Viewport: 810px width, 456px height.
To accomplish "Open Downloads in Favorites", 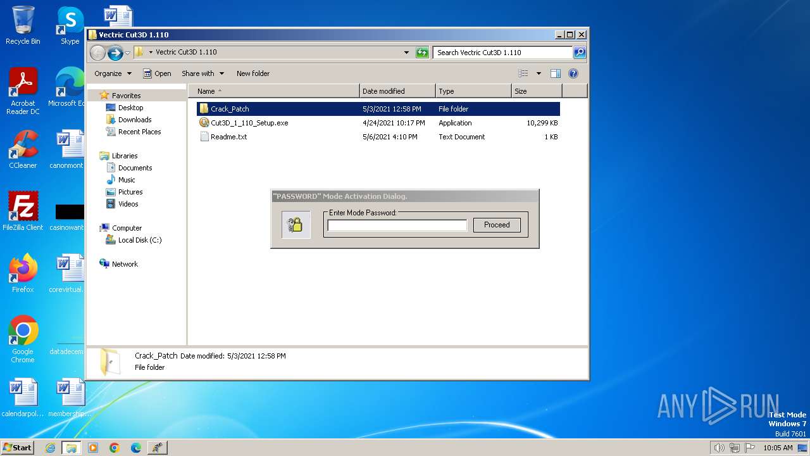I will [x=134, y=120].
